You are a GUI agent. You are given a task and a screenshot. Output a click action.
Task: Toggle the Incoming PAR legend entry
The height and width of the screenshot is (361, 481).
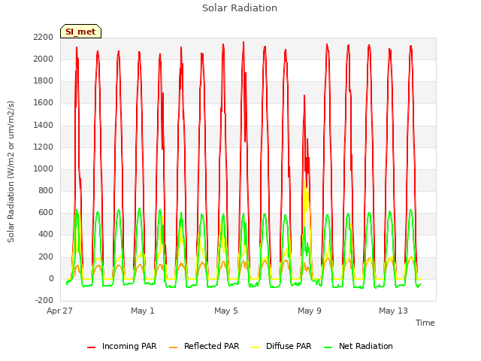122,346
